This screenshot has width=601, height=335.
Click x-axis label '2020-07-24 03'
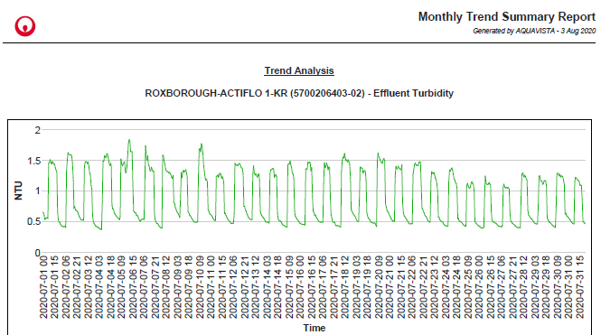[x=446, y=287]
